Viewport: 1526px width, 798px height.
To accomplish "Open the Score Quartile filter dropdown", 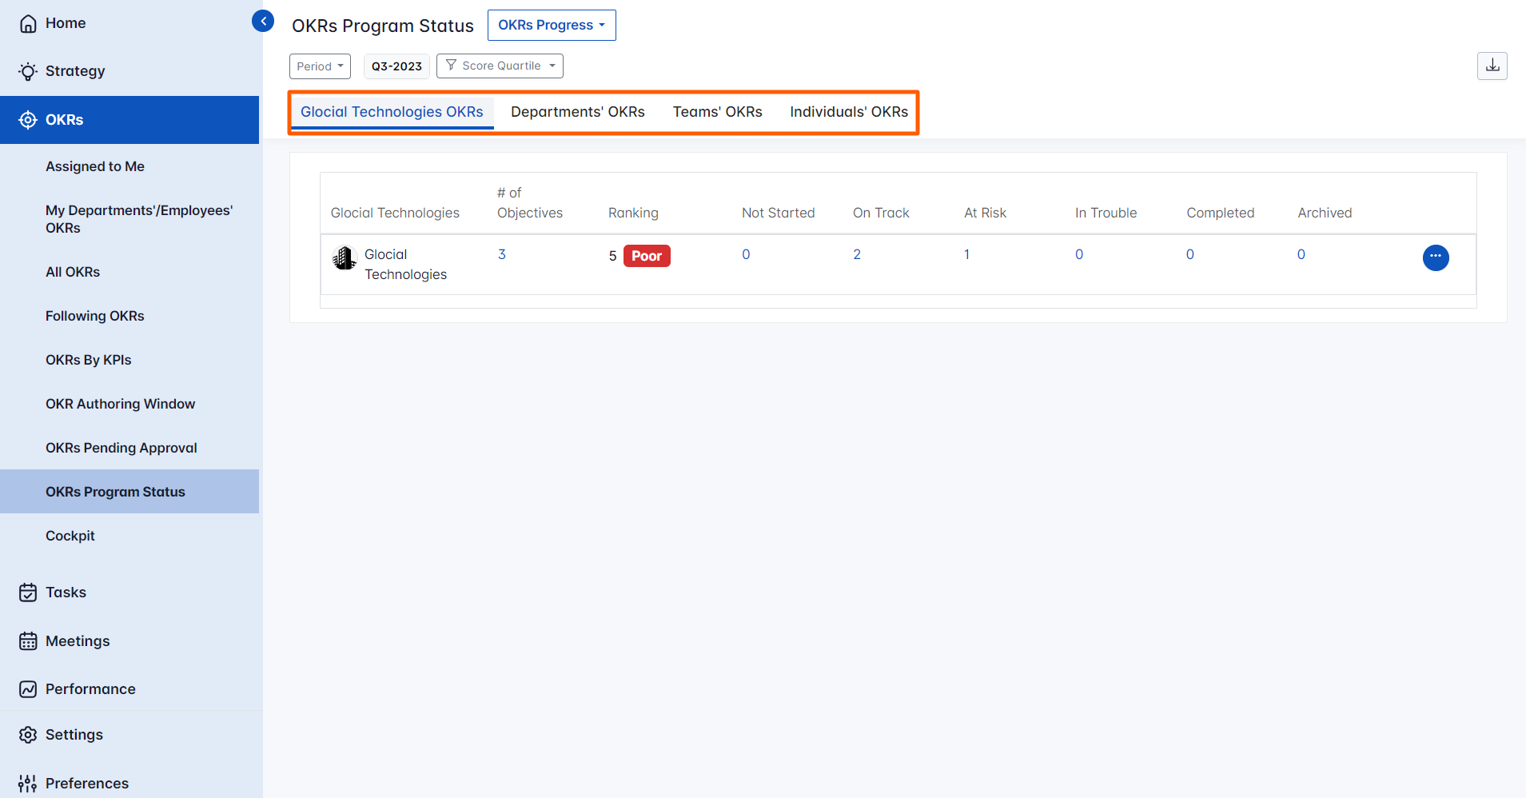I will pyautogui.click(x=499, y=66).
